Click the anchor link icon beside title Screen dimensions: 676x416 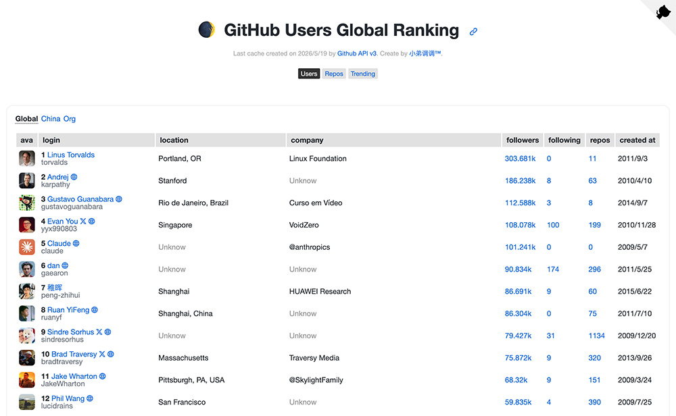click(473, 32)
